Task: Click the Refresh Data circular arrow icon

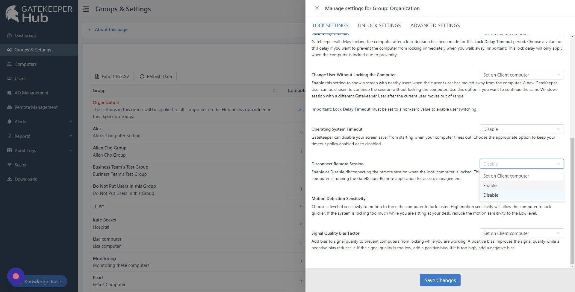Action: tap(142, 77)
